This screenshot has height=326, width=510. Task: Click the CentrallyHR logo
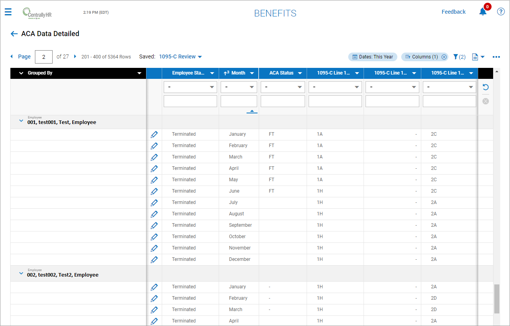tap(37, 13)
